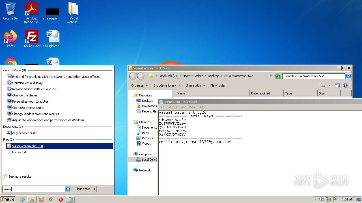The width and height of the screenshot is (362, 203).
Task: Toggle the preview pane button
Action: point(337,85)
